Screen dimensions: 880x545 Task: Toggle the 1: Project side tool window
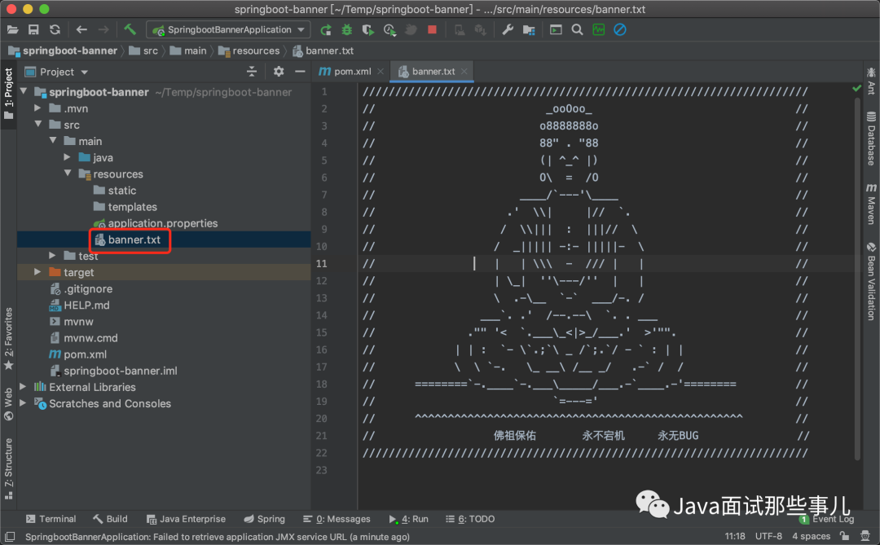click(8, 94)
